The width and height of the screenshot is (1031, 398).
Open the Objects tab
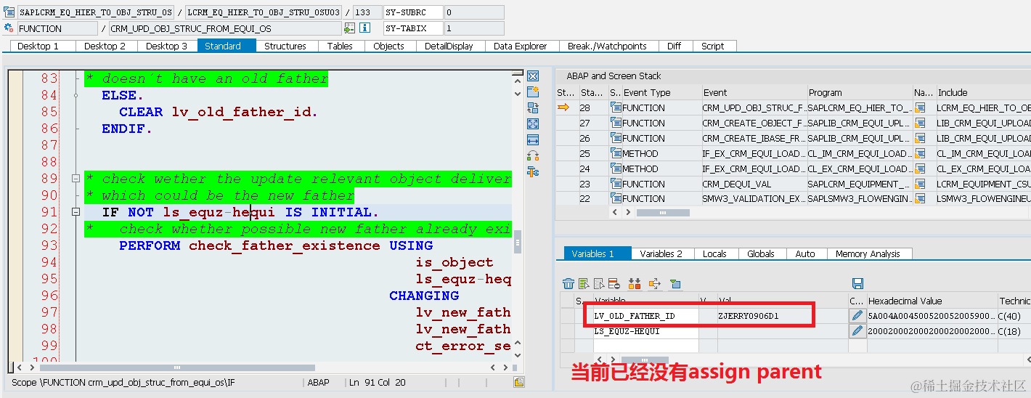coord(389,46)
